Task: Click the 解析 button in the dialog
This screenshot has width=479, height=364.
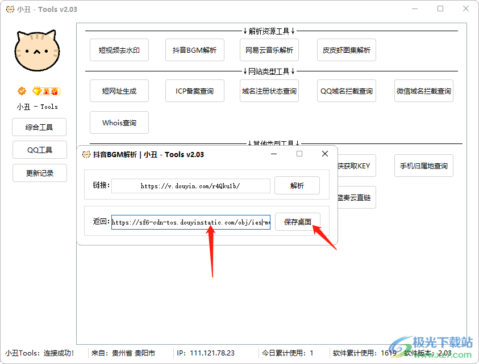Action: pyautogui.click(x=297, y=185)
